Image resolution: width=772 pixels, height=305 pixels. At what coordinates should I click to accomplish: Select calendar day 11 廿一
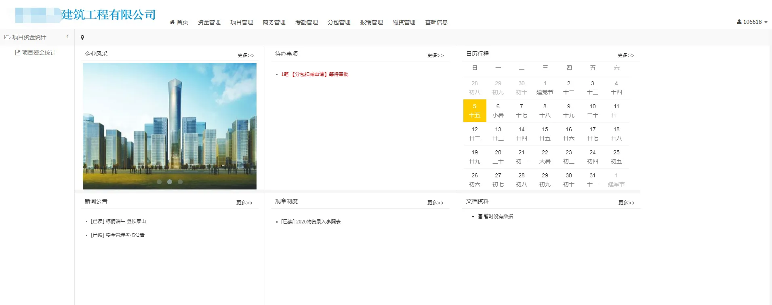coord(616,111)
